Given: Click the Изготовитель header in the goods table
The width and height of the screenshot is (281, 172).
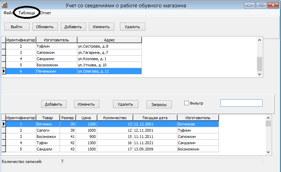Looking at the screenshot, I should point(198,118).
